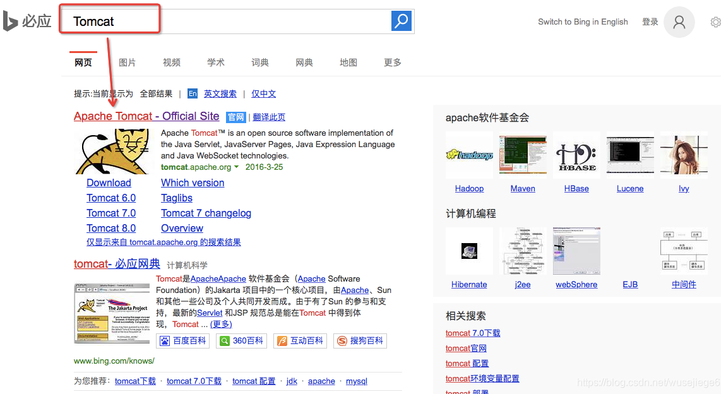Open the Taglibs sublink
Viewport: 726px width, 394px height.
177,198
